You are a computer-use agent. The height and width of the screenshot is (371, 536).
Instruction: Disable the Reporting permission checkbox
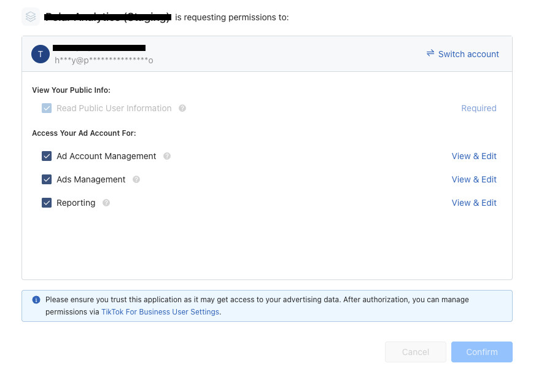[x=47, y=203]
